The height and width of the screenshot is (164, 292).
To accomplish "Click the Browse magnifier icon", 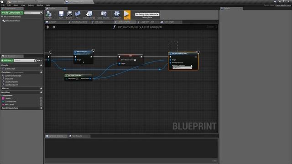I will (69, 15).
